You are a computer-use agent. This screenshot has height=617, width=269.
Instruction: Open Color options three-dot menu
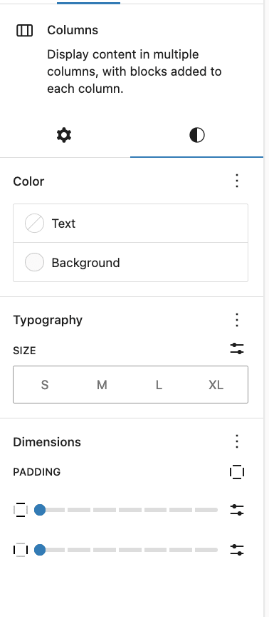(236, 181)
